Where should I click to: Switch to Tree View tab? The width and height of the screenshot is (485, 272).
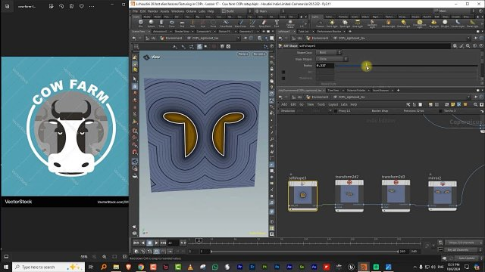(x=333, y=91)
